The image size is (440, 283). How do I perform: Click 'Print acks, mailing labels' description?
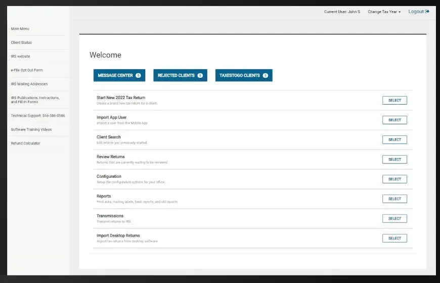pyautogui.click(x=137, y=202)
